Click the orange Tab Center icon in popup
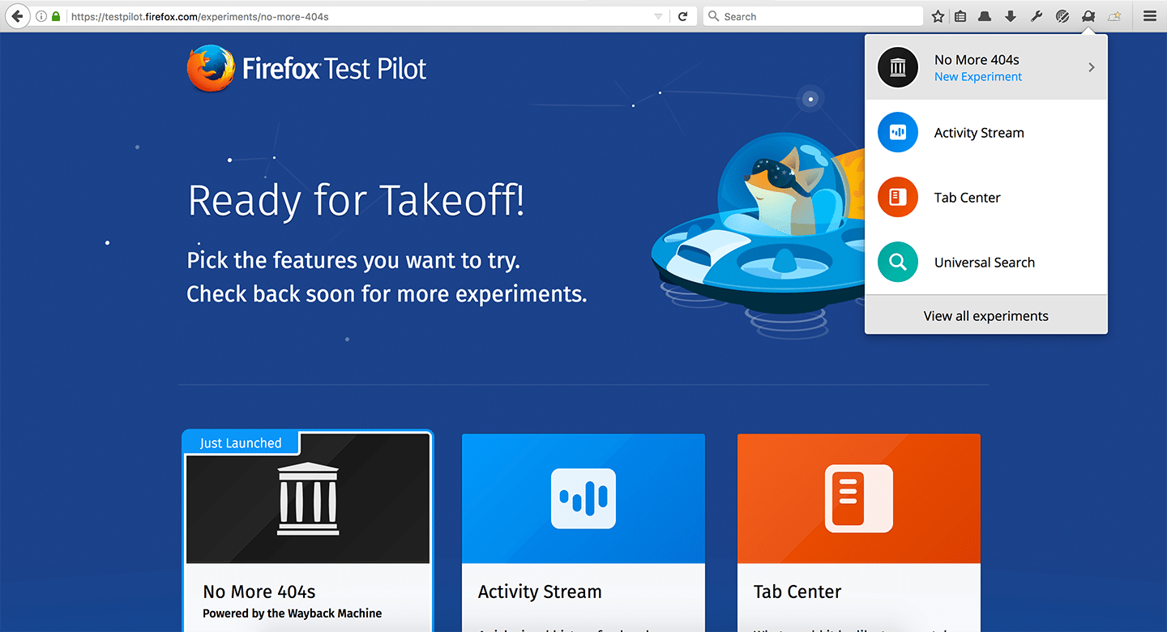This screenshot has width=1167, height=632. point(897,198)
